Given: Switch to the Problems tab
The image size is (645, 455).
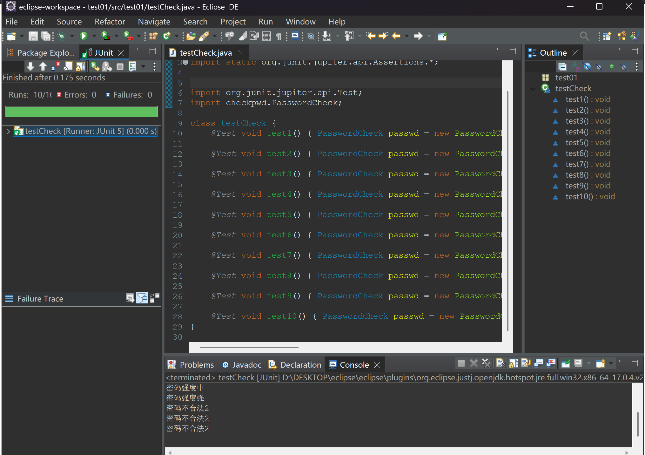Looking at the screenshot, I should [191, 365].
